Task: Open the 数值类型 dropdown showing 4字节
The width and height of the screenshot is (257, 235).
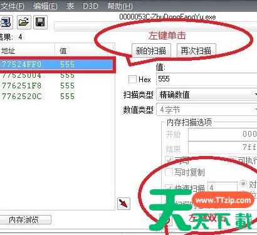Action: click(207, 110)
